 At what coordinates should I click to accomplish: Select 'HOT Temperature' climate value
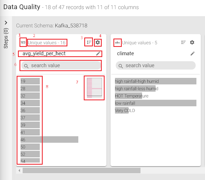coord(131,96)
